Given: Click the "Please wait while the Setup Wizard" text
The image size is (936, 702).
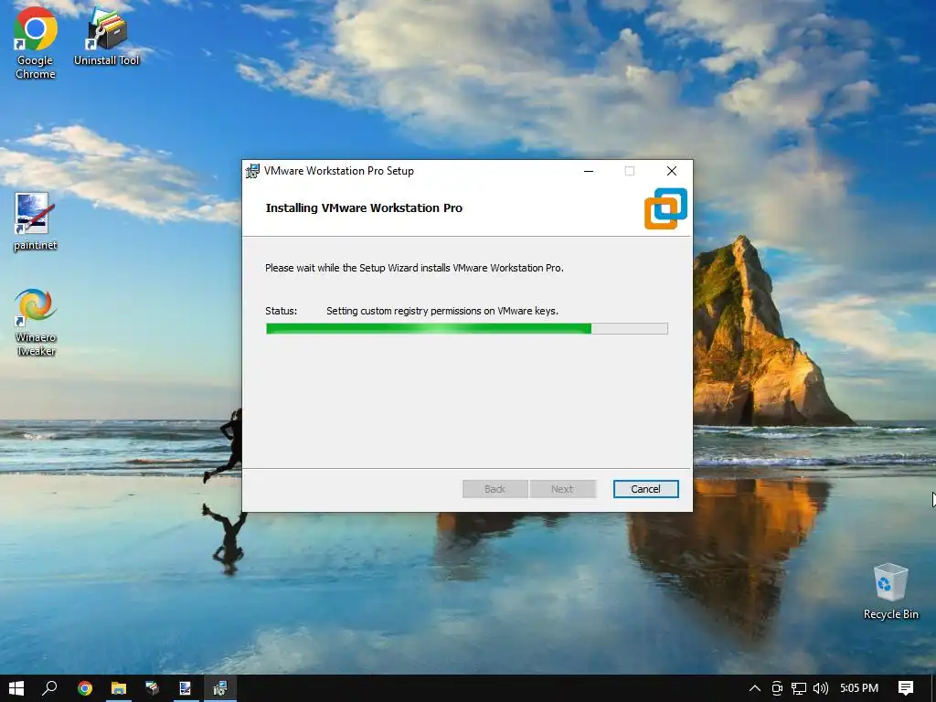Looking at the screenshot, I should [414, 268].
